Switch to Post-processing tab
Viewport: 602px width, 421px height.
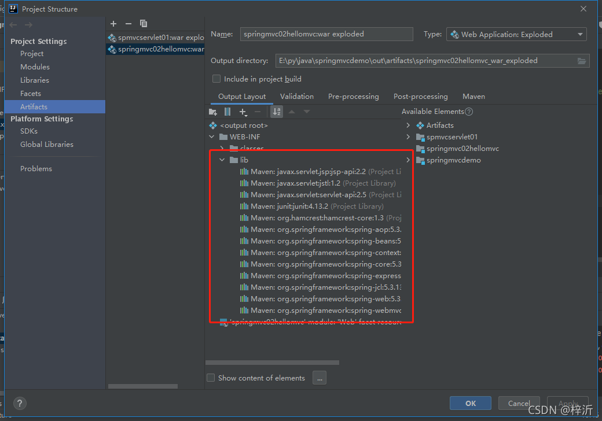coord(420,97)
